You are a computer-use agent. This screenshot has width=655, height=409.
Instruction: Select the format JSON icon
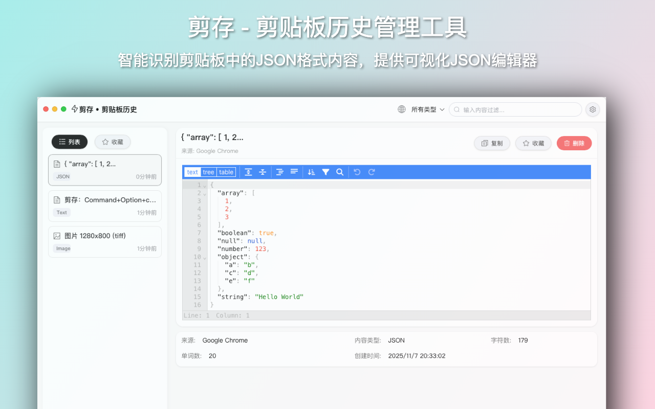(279, 172)
